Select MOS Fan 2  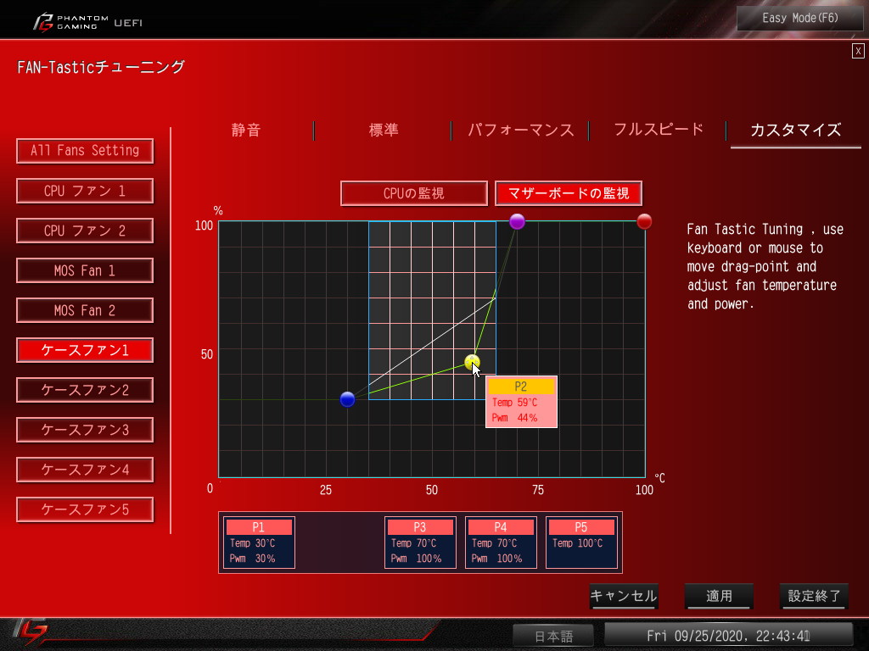pos(85,310)
